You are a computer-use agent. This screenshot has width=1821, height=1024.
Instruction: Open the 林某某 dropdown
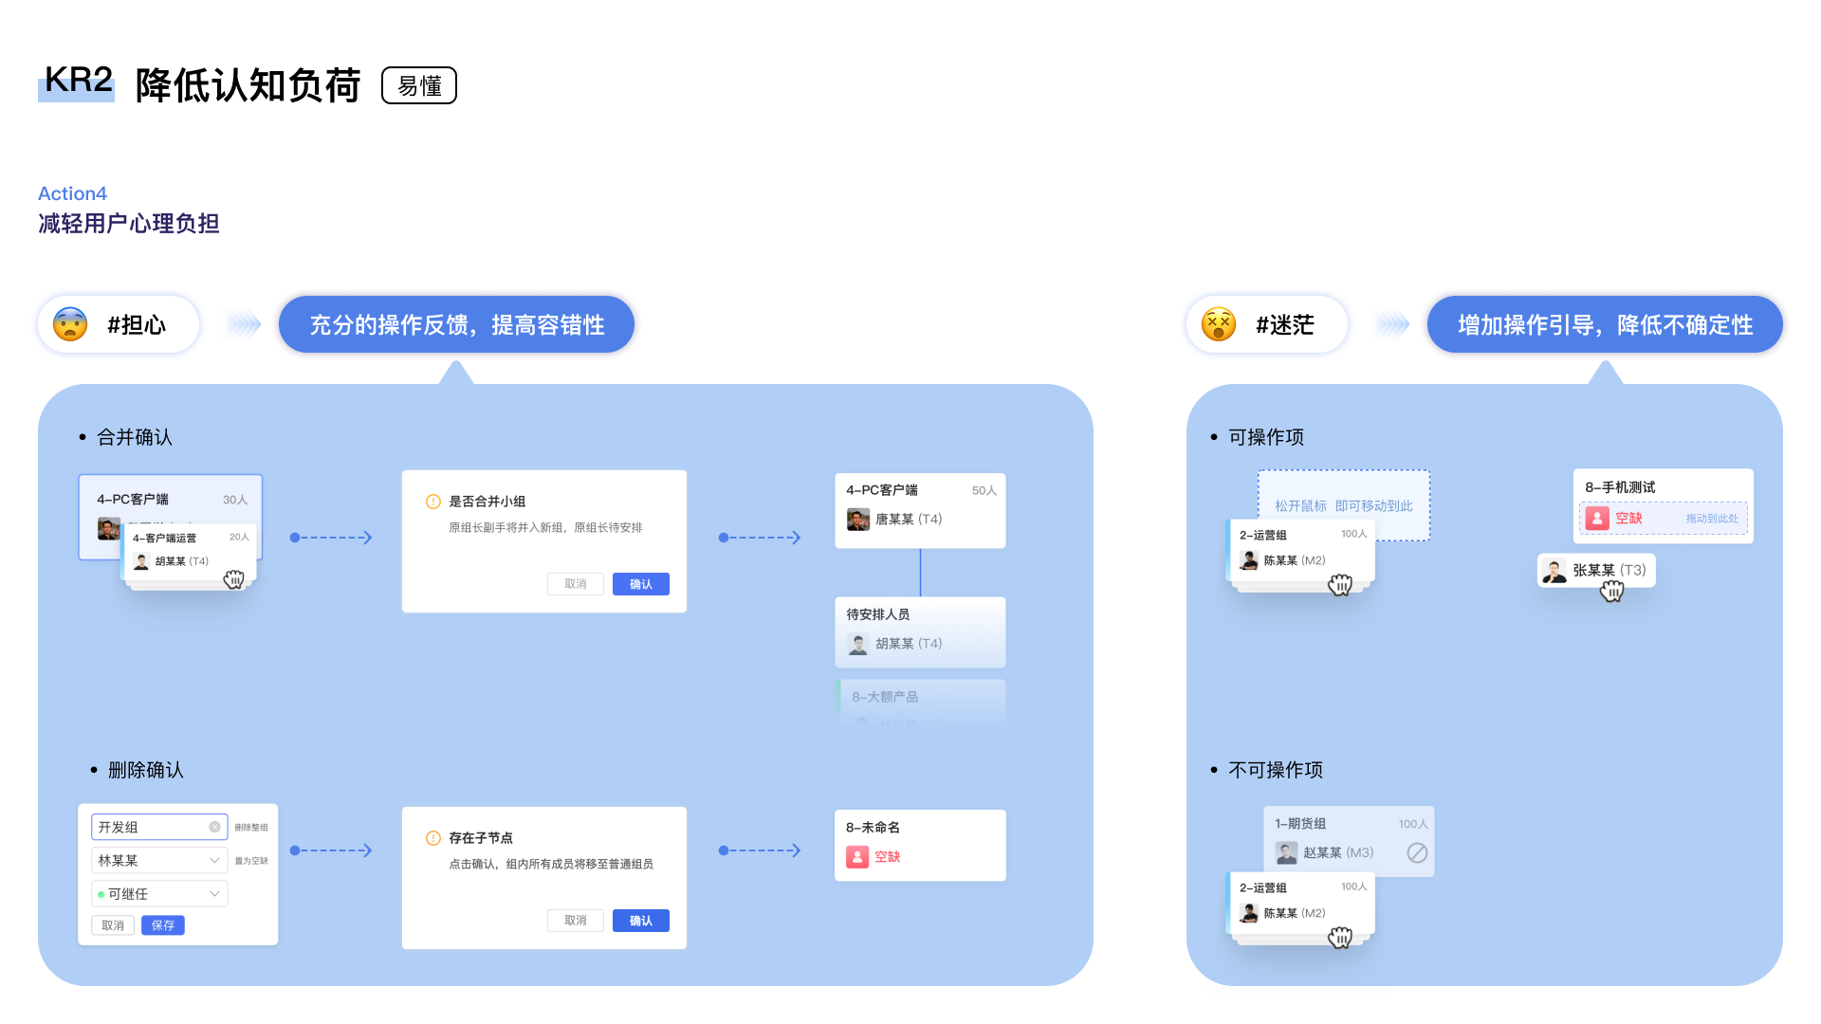158,860
